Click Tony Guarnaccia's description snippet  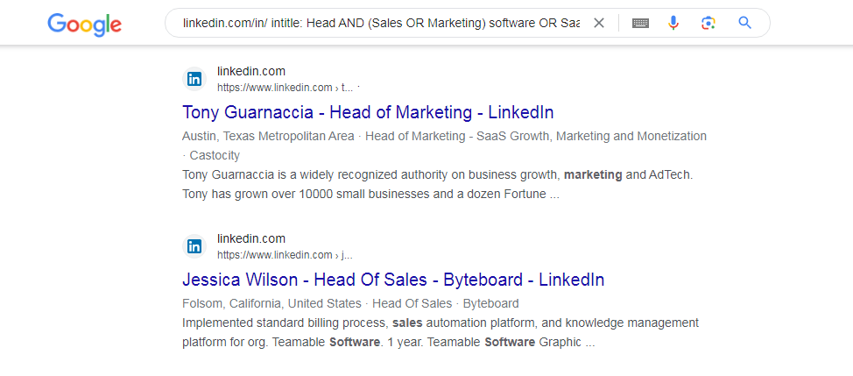pos(437,184)
